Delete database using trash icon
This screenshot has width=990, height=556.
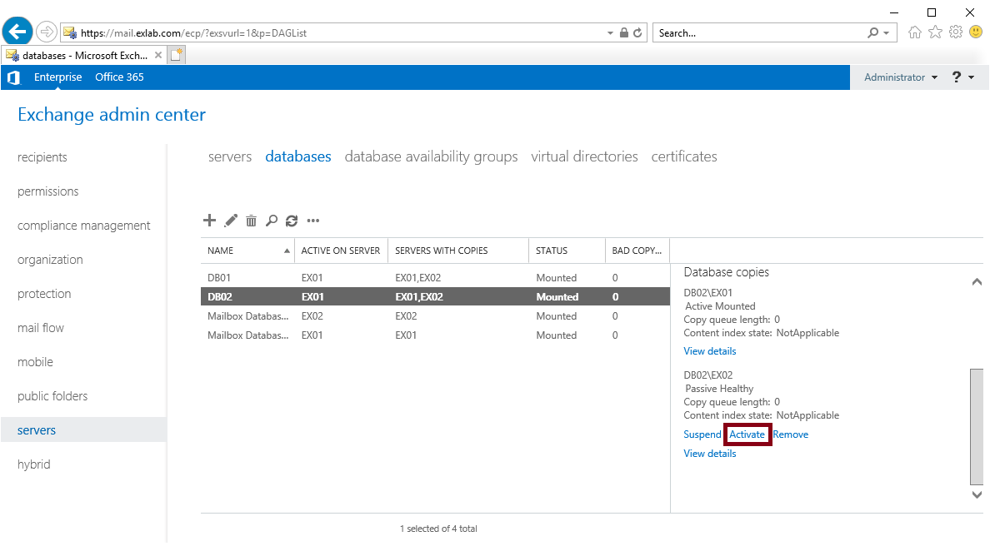(x=252, y=220)
